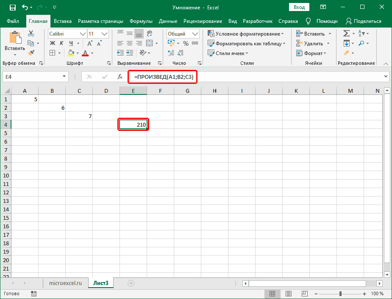Click the Increase Decimal icon
This screenshot has height=299, width=392.
pyautogui.click(x=170, y=53)
